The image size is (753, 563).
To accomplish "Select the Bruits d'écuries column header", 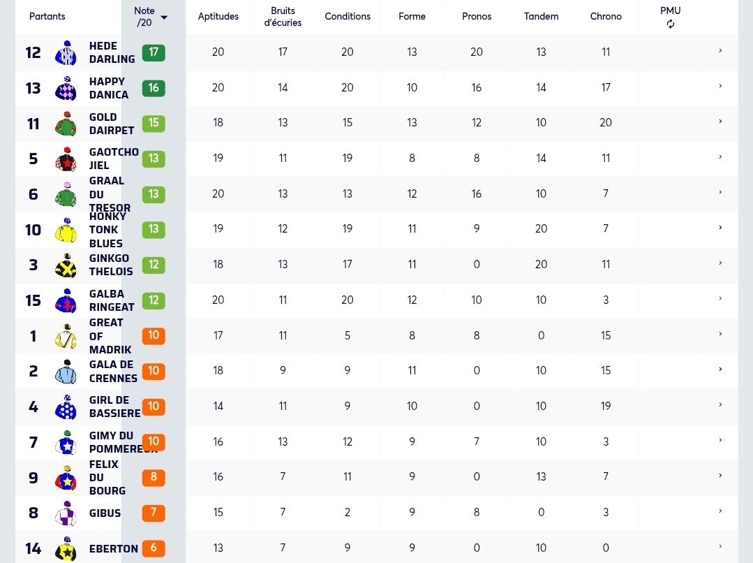I will (x=283, y=16).
